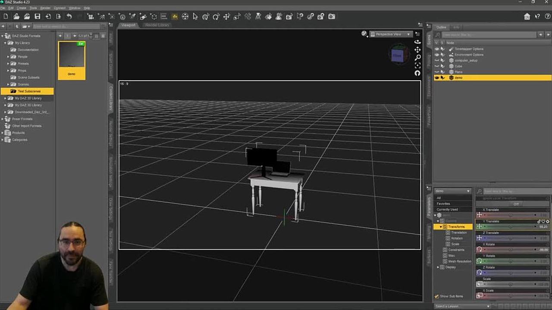Screen dimensions: 552x310
Task: Select the arrow Node Selection tool
Action: coord(195,16)
